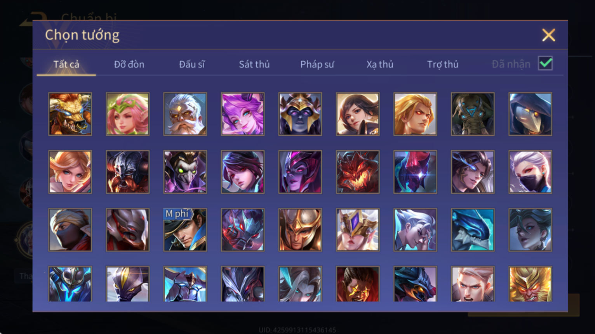Select the golden bull hero portrait
The image size is (595, 334).
pos(70,114)
